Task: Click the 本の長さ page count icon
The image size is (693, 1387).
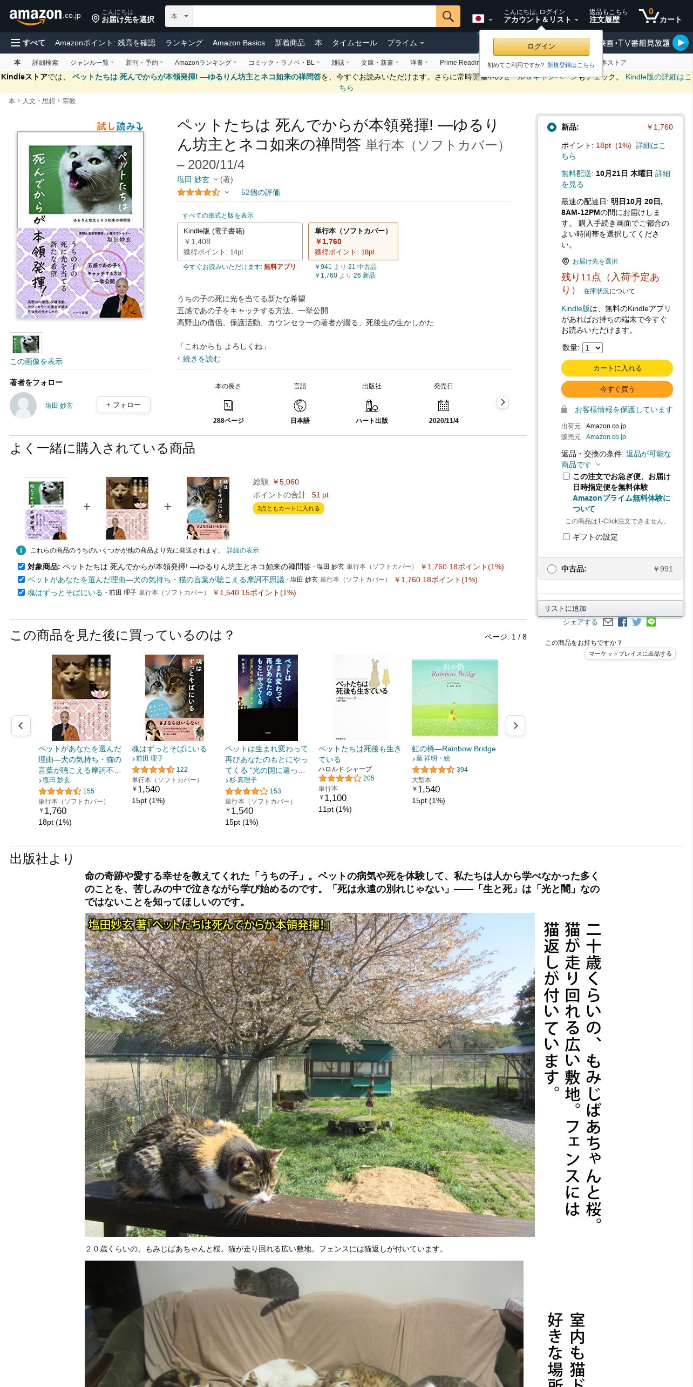Action: [228, 406]
